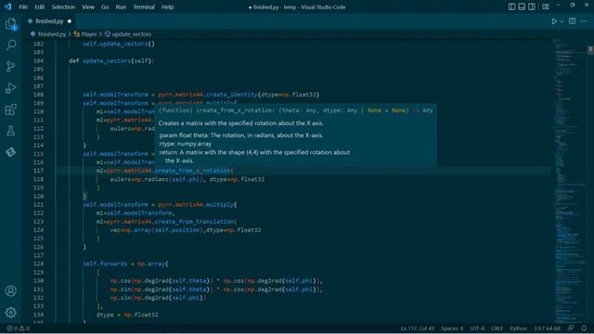Open the Extensions view
Image resolution: width=594 pixels, height=334 pixels.
(x=10, y=109)
